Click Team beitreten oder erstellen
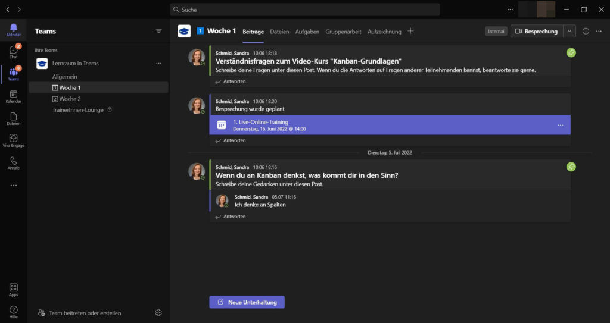The height and width of the screenshot is (323, 610). pyautogui.click(x=79, y=313)
